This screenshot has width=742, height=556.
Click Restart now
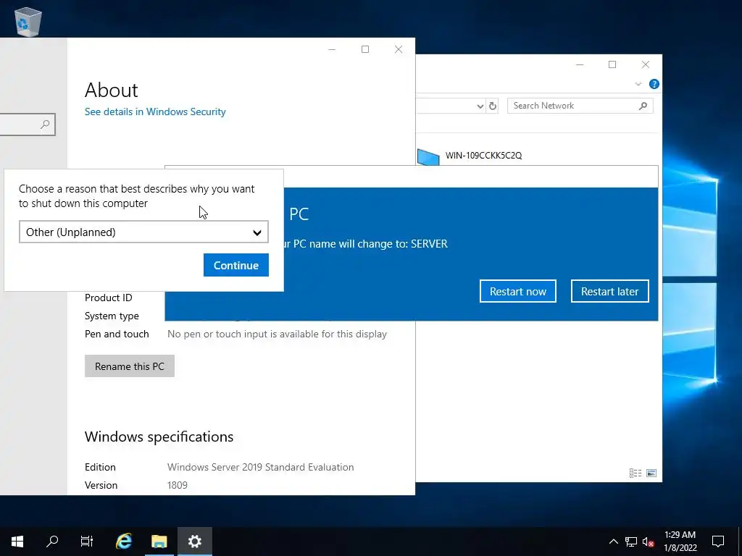click(x=517, y=291)
